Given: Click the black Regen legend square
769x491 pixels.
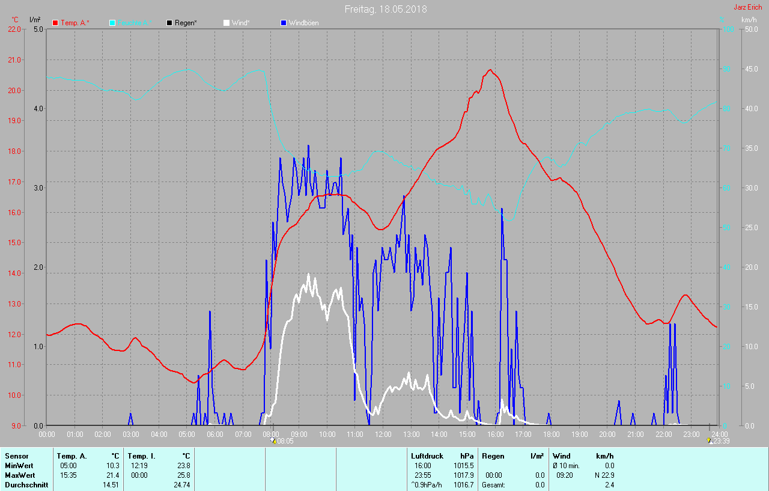Looking at the screenshot, I should point(169,23).
